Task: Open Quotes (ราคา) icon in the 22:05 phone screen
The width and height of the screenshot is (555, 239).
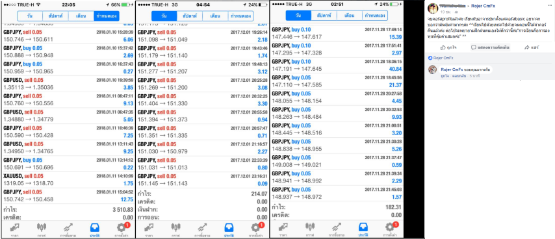Action: [14, 229]
